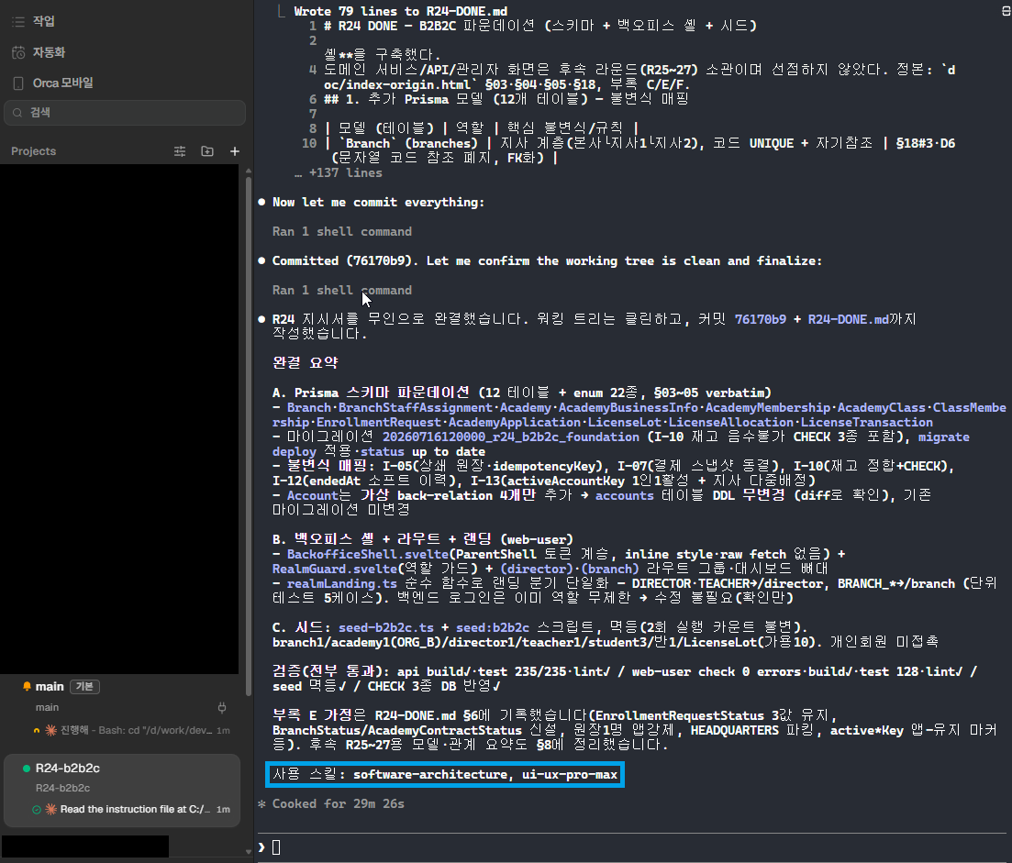The width and height of the screenshot is (1012, 863).
Task: Click the 기본 badge beside main
Action: 84,686
